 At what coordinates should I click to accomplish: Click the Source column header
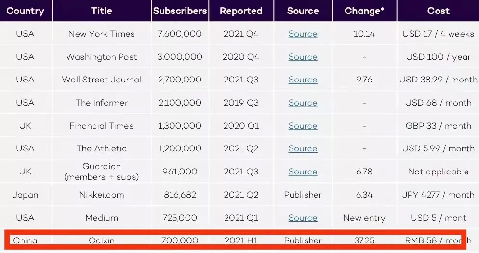coord(303,11)
